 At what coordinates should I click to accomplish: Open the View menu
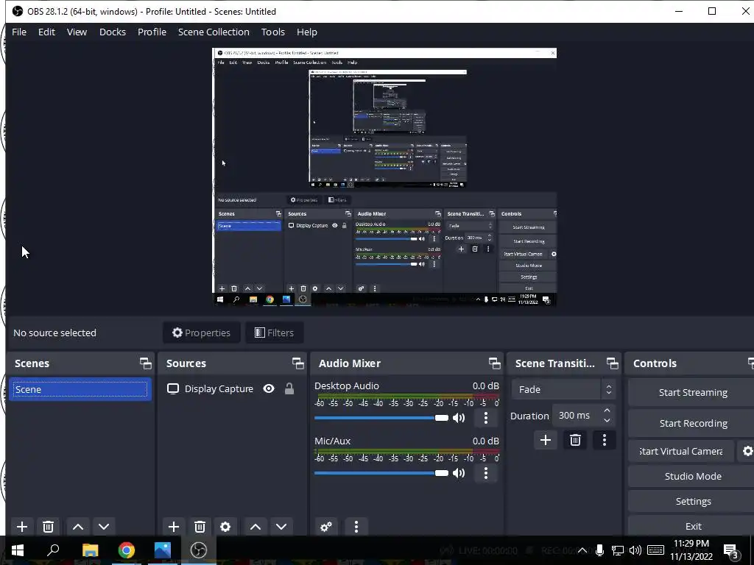tap(77, 32)
